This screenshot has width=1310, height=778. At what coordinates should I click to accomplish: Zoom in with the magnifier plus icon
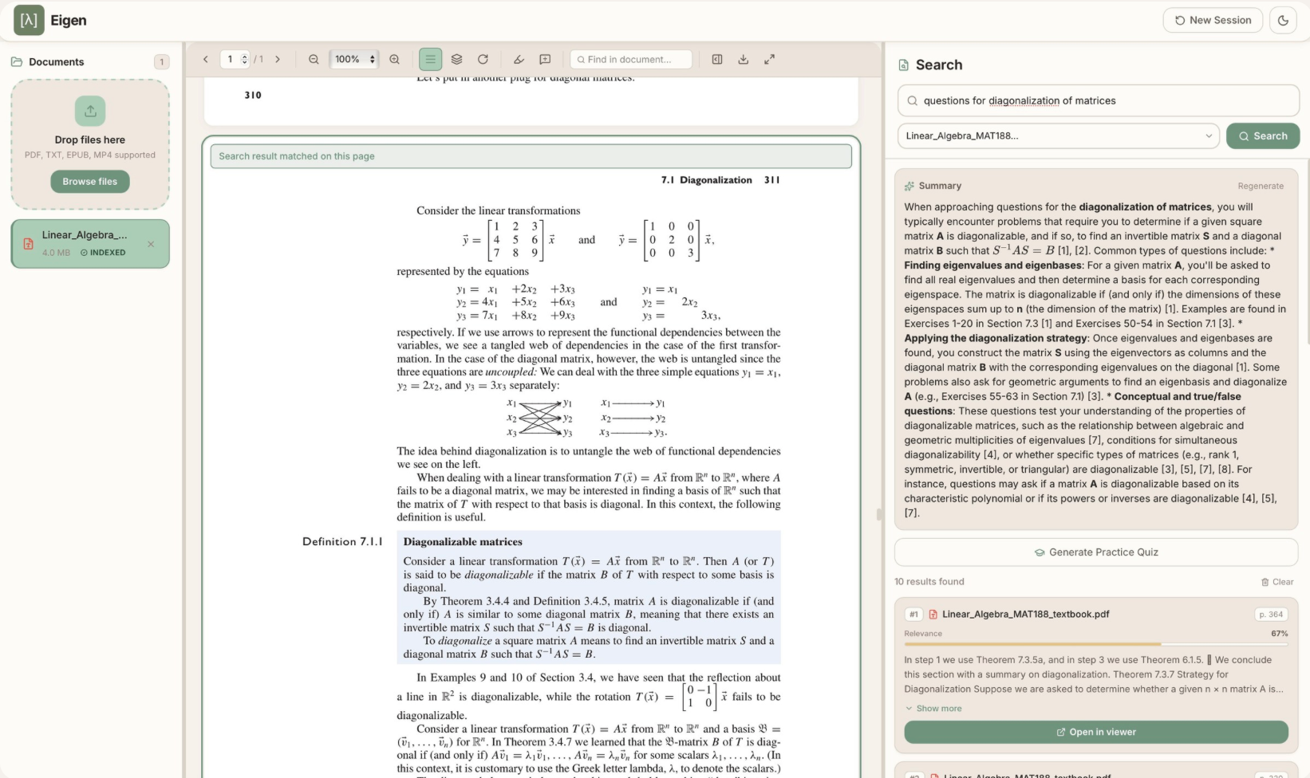[x=394, y=59]
